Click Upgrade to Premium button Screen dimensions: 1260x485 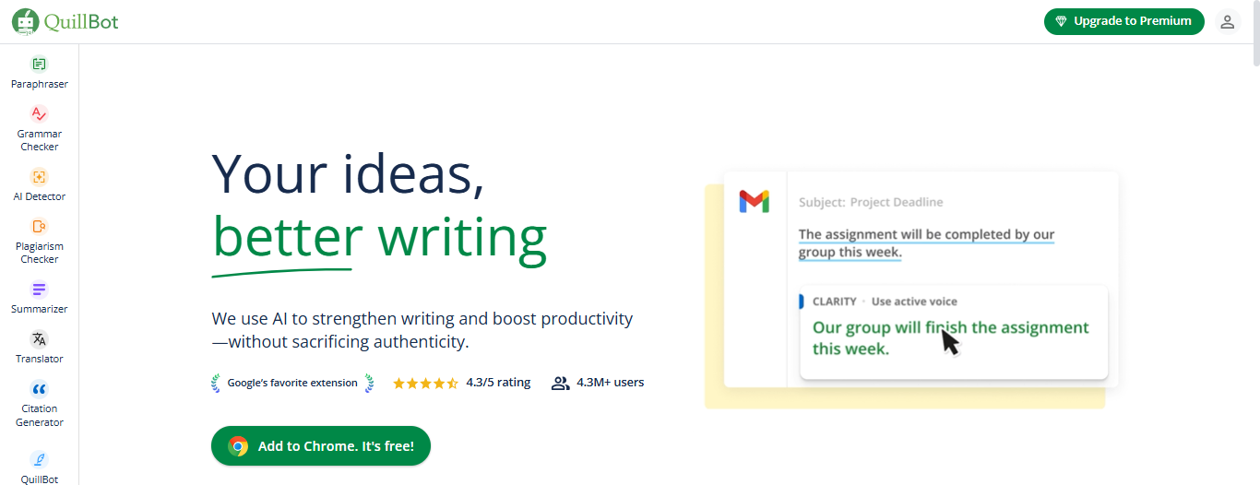click(1123, 21)
